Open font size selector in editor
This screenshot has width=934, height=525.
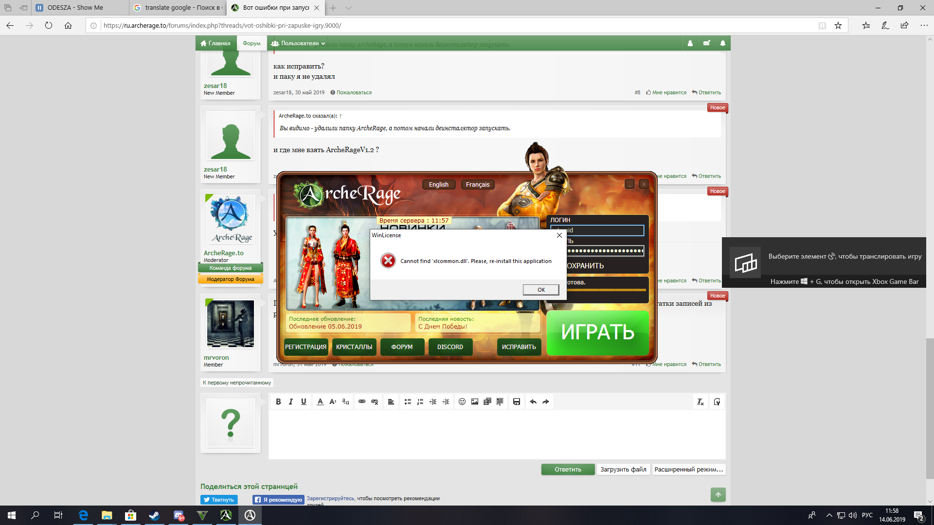click(333, 402)
